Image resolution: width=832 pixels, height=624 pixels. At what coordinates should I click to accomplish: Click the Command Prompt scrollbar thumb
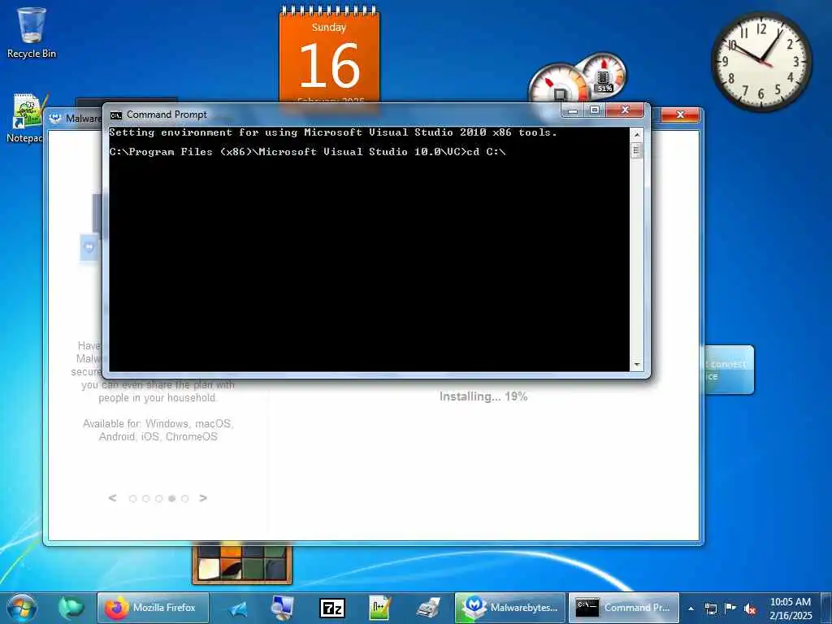click(637, 150)
